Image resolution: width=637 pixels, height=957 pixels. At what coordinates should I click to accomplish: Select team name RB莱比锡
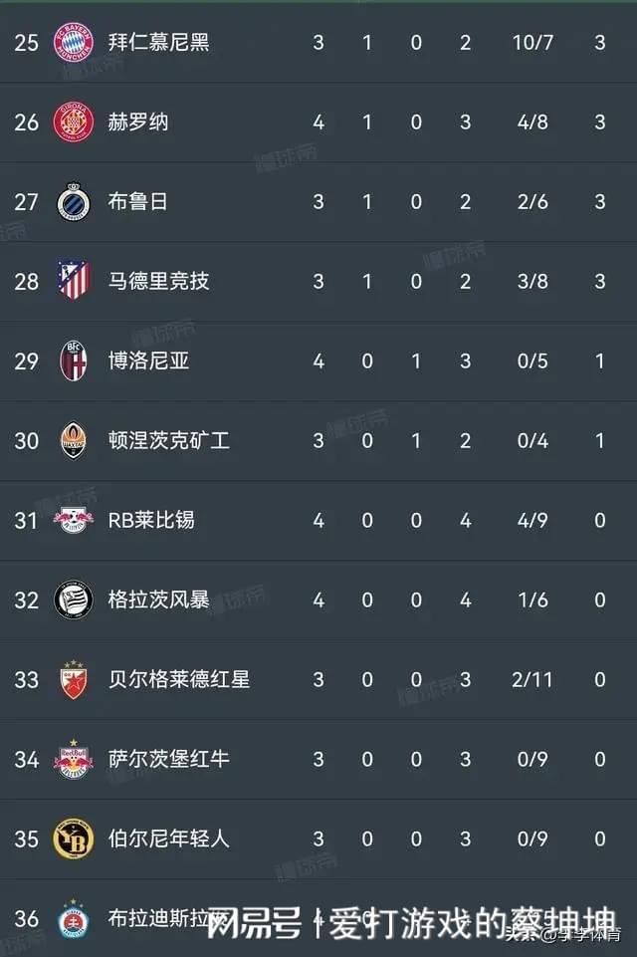(x=151, y=520)
